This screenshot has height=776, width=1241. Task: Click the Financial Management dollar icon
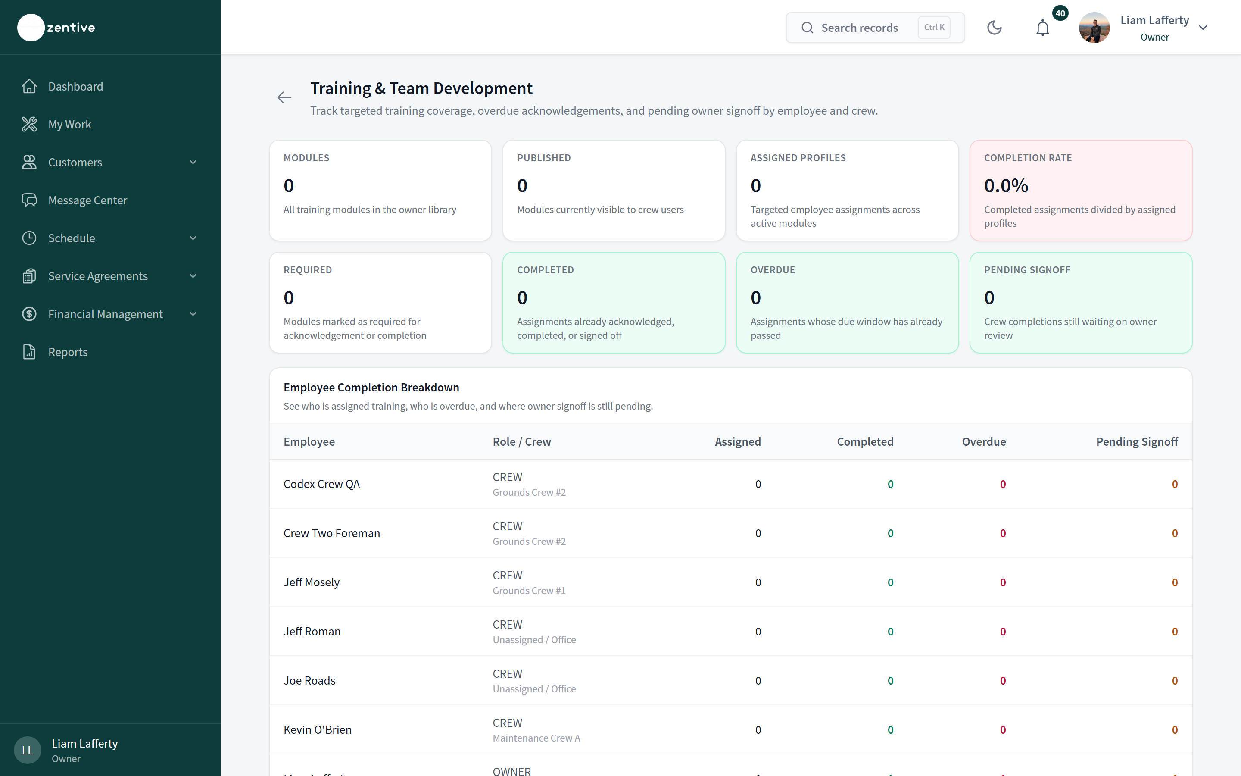coord(29,314)
